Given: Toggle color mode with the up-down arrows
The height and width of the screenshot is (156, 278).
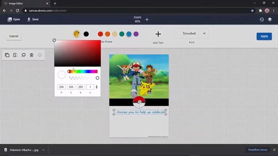Looking at the screenshot, I should pyautogui.click(x=96, y=87).
